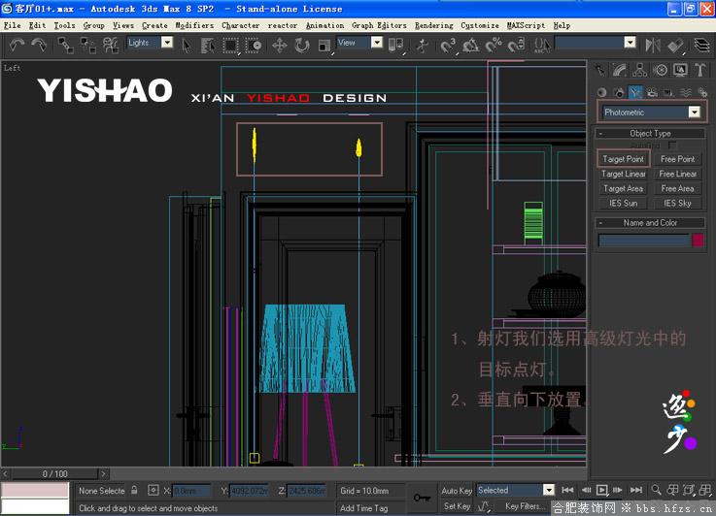
Task: Toggle the Angle Snap icon
Action: pos(471,46)
